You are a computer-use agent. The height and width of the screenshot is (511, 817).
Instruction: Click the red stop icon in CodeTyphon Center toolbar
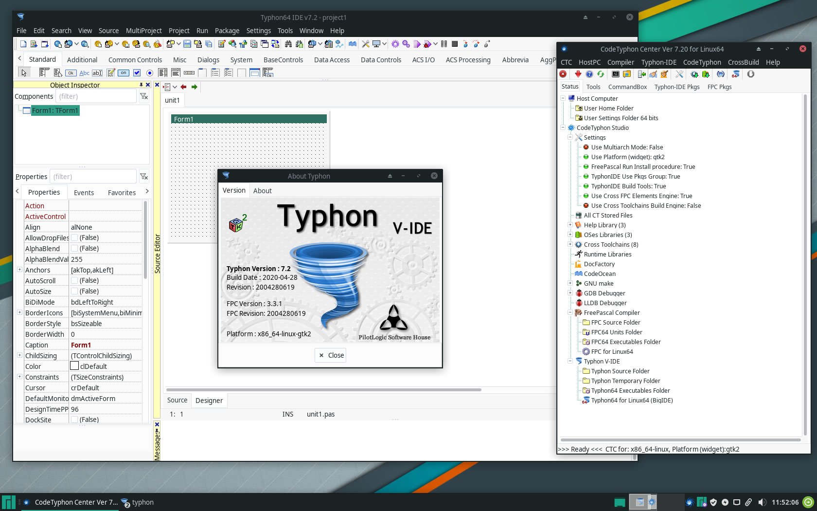point(563,74)
